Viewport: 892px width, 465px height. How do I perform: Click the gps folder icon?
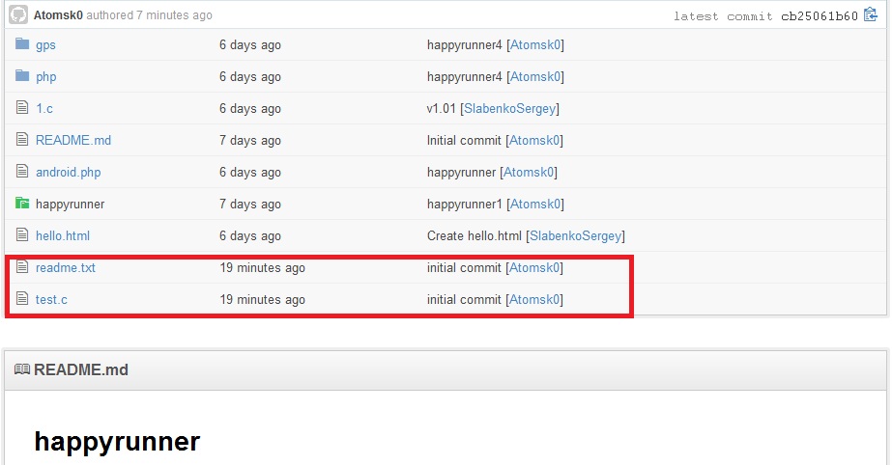click(22, 43)
